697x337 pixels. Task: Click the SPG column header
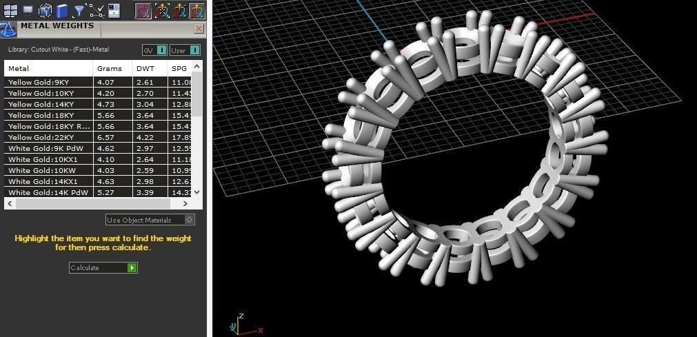click(x=179, y=68)
